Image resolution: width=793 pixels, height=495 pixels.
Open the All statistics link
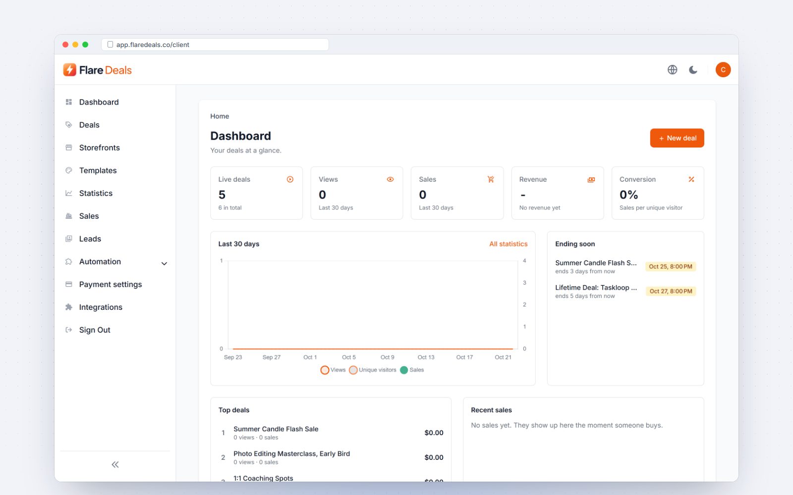(x=509, y=244)
